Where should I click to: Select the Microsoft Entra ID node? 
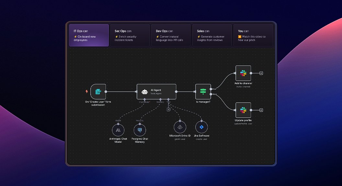click(180, 127)
